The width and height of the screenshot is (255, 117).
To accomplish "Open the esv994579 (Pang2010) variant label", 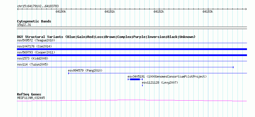I will pyautogui.click(x=85, y=70).
